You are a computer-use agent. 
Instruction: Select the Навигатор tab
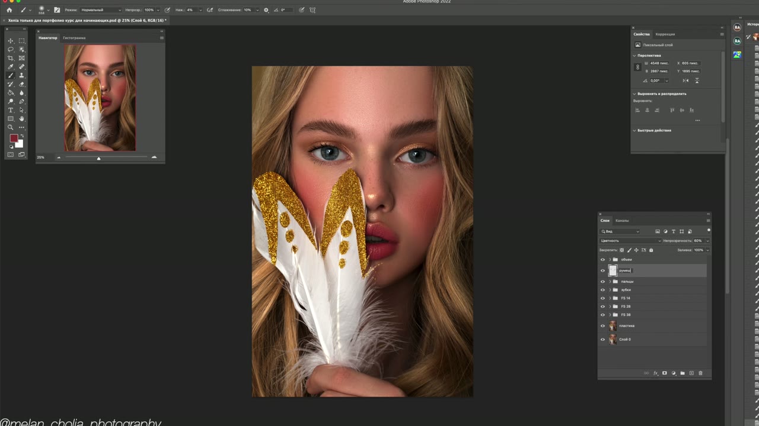click(x=48, y=38)
